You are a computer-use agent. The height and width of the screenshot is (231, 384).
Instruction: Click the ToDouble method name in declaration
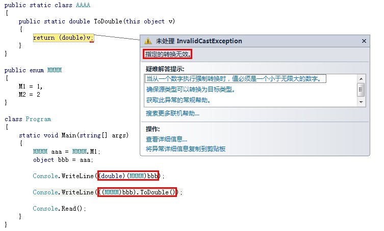[x=108, y=21]
